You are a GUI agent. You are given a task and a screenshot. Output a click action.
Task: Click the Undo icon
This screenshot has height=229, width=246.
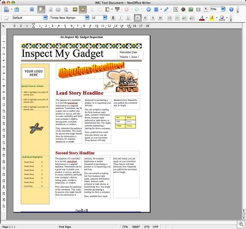click(x=127, y=9)
